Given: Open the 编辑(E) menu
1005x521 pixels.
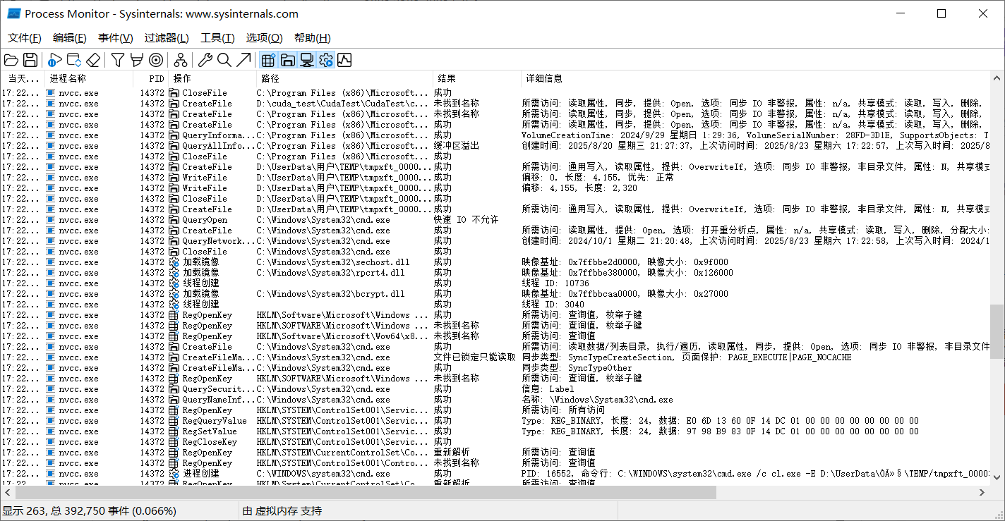Looking at the screenshot, I should 70,38.
